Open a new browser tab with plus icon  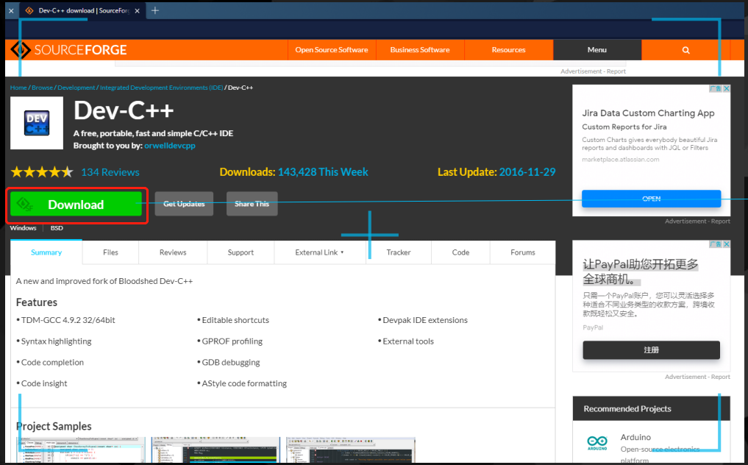point(155,10)
